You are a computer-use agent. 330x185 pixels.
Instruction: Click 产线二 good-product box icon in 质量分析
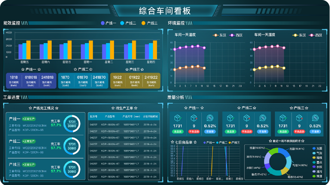click(x=230, y=118)
